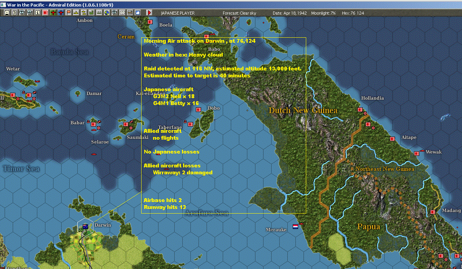Click the blue cloud weather toolbar icon
Viewport: 462px width, 269px height.
138,13
